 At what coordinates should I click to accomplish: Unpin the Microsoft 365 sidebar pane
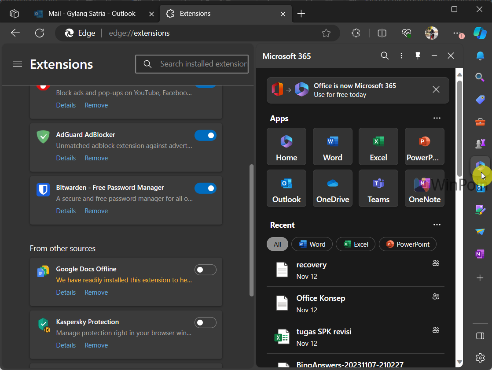(418, 56)
